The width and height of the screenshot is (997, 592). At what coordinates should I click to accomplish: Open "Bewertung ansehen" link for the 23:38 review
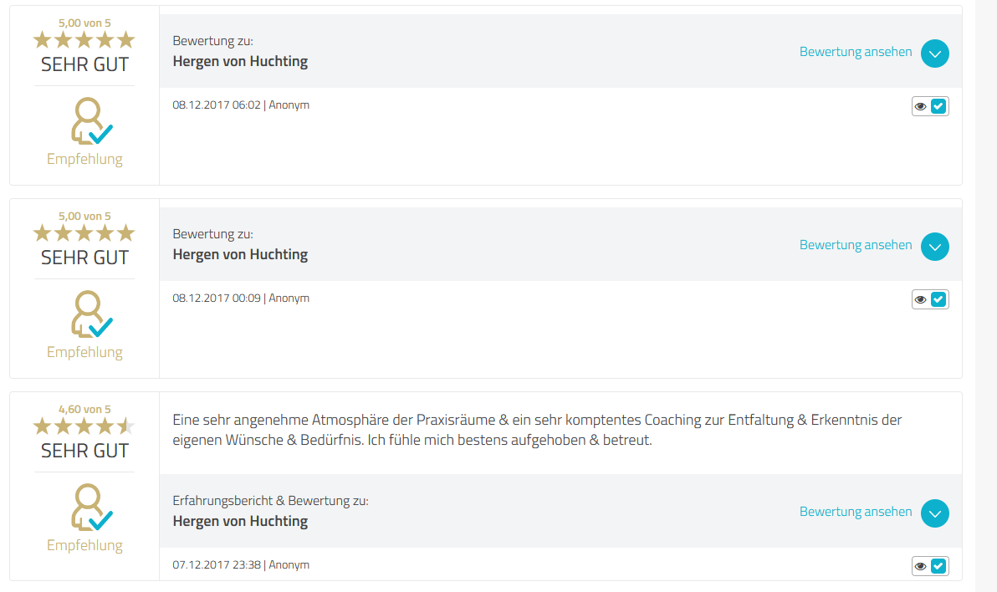856,512
